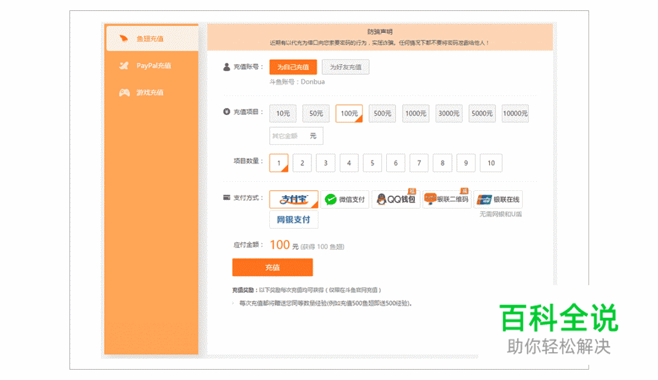This screenshot has width=658, height=380.
Task: Choose 银联在线 payment method
Action: 500,199
